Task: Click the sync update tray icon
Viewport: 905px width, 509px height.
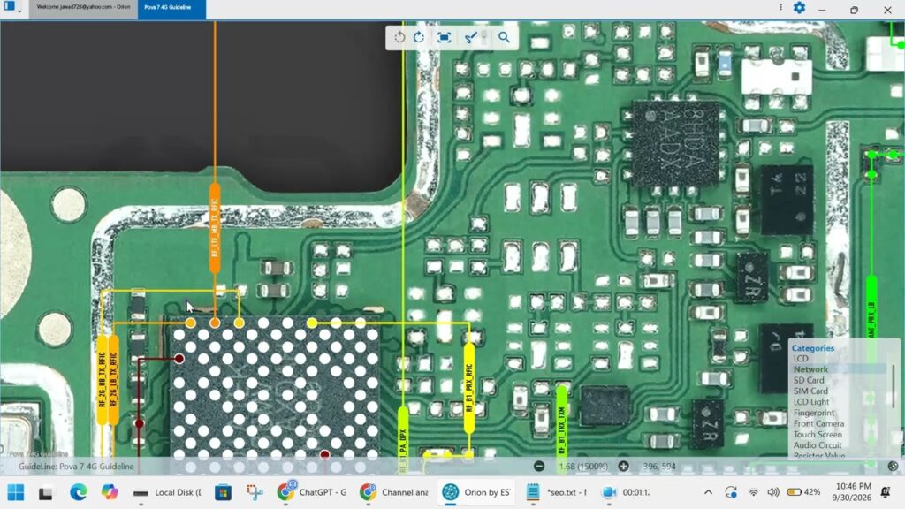Action: [731, 492]
